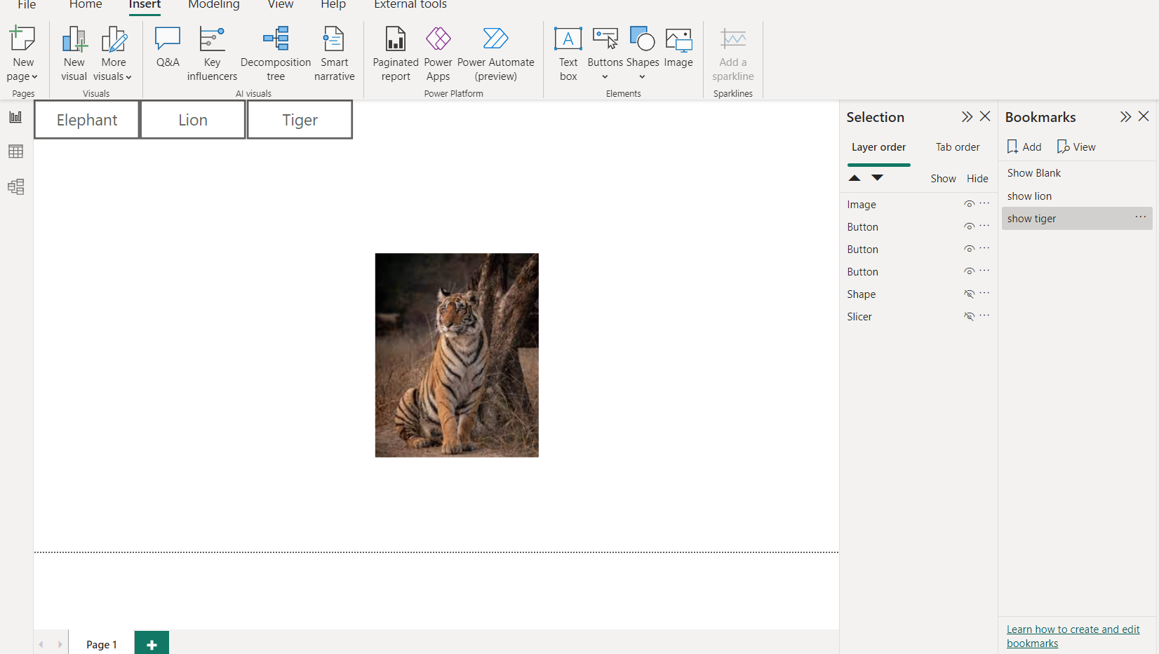1159x654 pixels.
Task: Click the Elephant button on canvas
Action: coord(87,120)
